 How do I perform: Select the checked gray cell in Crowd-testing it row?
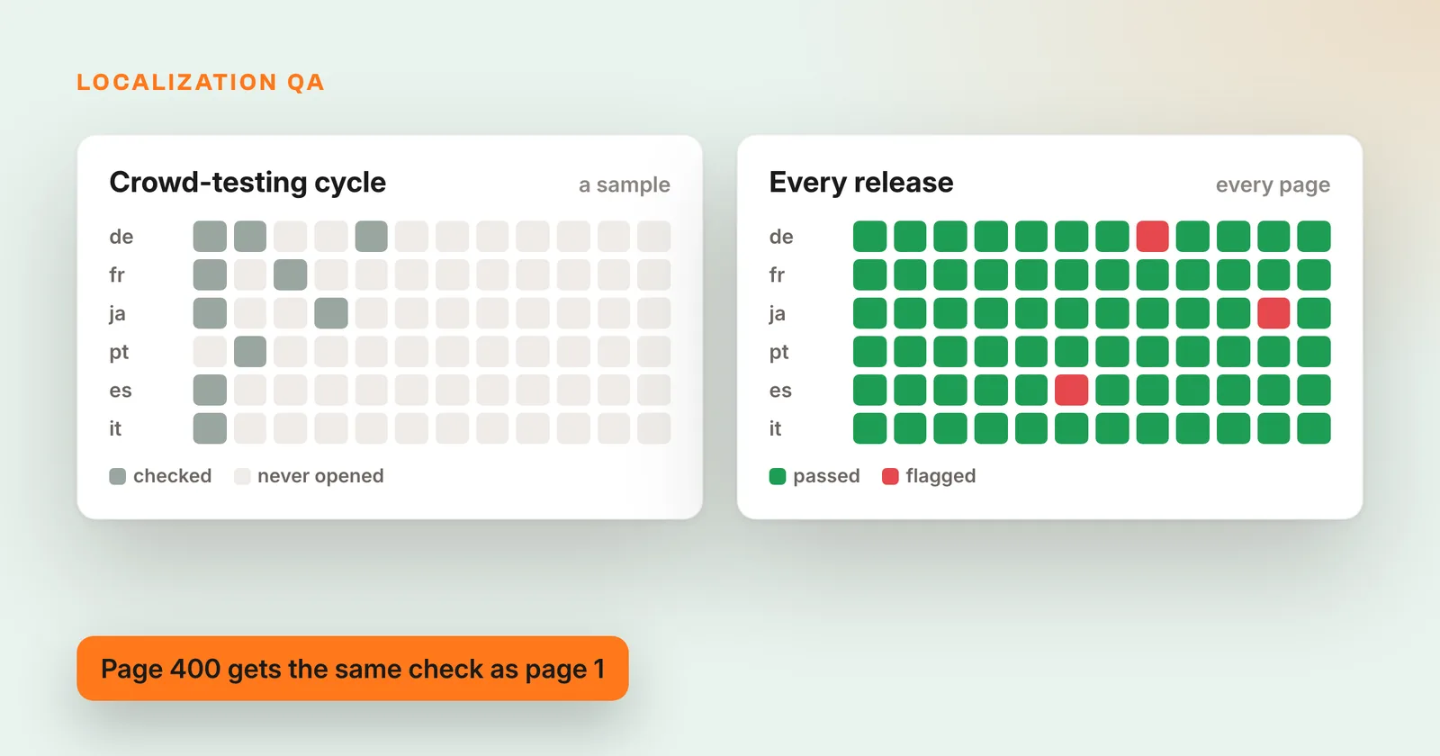point(210,428)
